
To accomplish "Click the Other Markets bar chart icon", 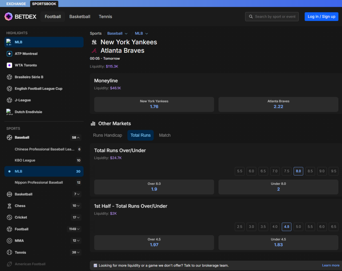I will [x=93, y=123].
